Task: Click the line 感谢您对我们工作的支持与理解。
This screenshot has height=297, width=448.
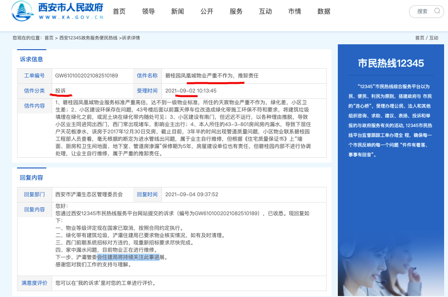Action: click(94, 265)
